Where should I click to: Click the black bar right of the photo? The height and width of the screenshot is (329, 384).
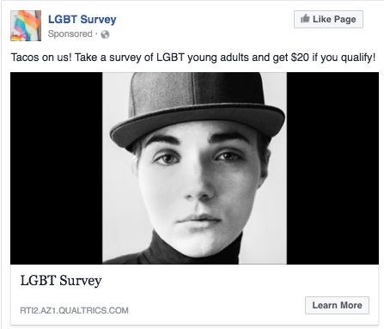click(x=332, y=168)
